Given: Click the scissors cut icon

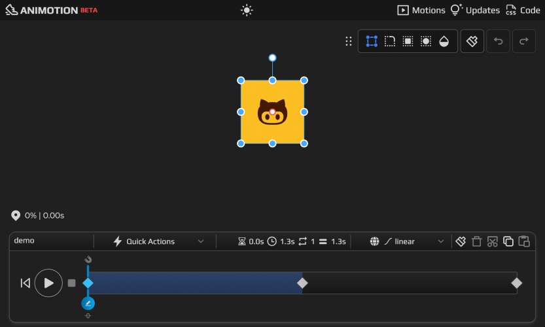Looking at the screenshot, I should 493,241.
